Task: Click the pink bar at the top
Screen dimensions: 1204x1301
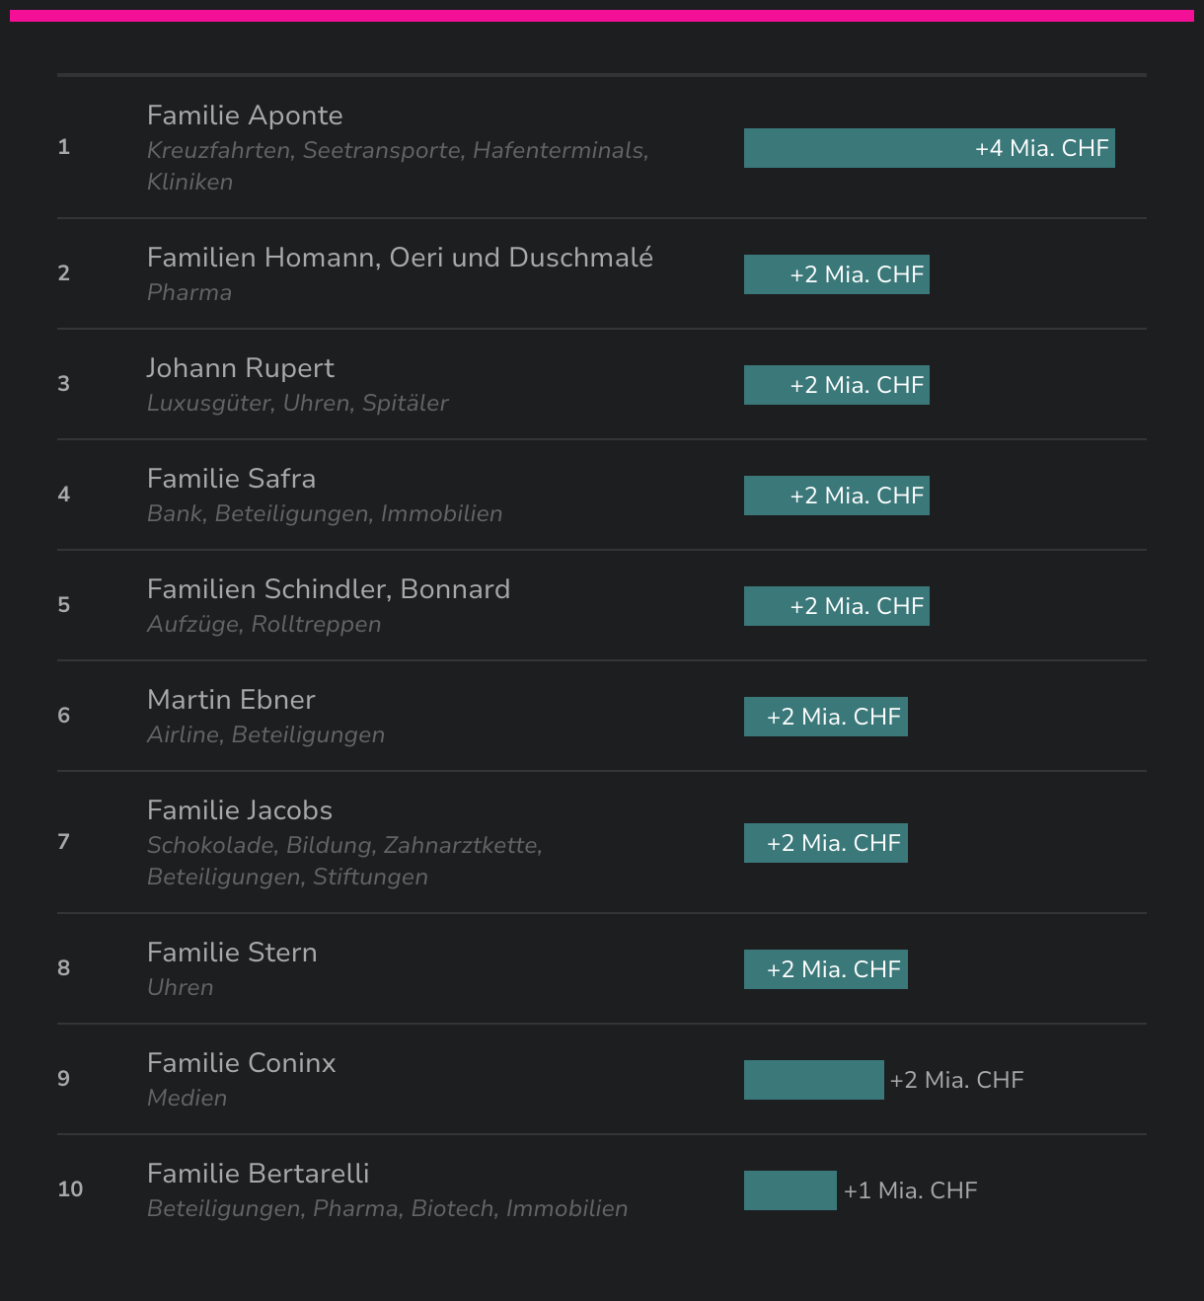Action: (x=602, y=16)
